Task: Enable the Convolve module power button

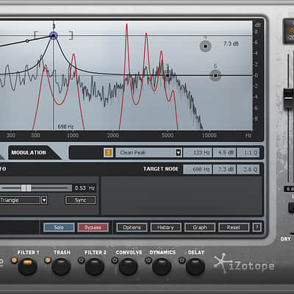Action: click(115, 260)
